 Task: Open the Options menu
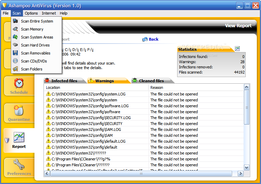pyautogui.click(x=31, y=13)
